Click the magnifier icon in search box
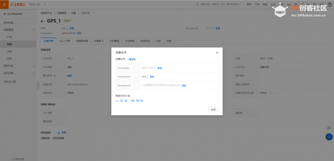 pos(198,4)
